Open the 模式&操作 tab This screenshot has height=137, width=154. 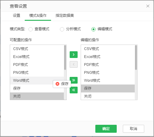(38, 16)
